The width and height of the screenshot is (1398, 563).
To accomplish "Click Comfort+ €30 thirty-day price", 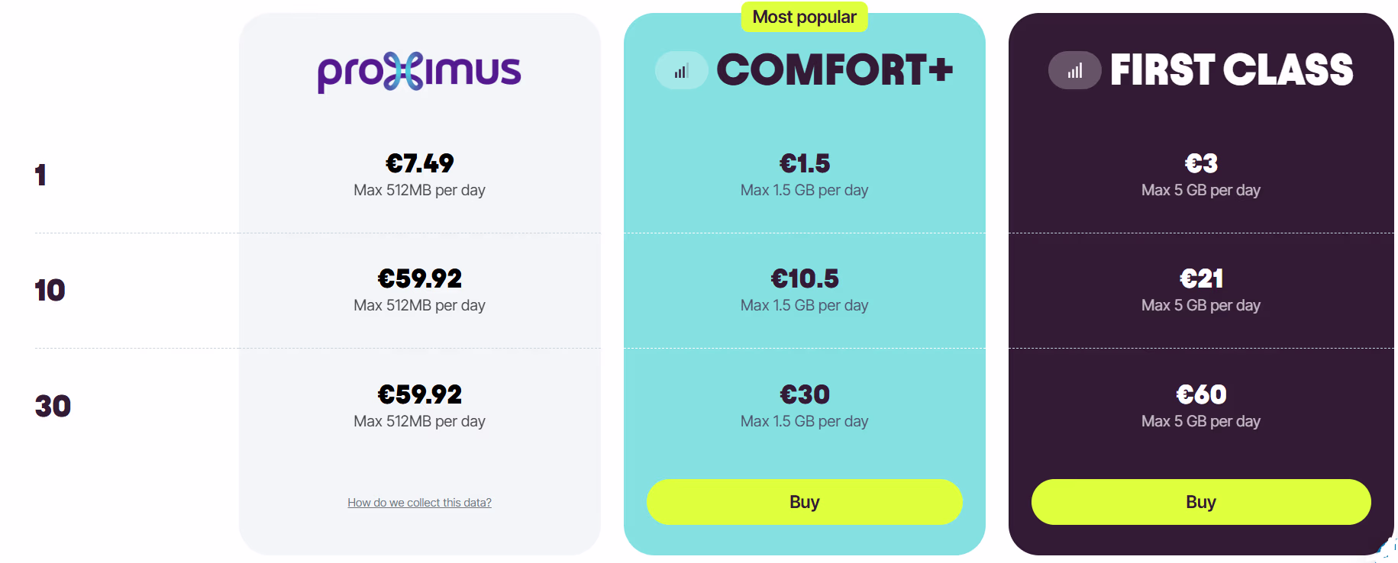I will [x=804, y=394].
